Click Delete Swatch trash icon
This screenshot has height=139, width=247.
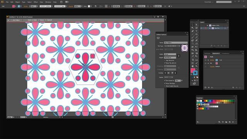point(233,122)
